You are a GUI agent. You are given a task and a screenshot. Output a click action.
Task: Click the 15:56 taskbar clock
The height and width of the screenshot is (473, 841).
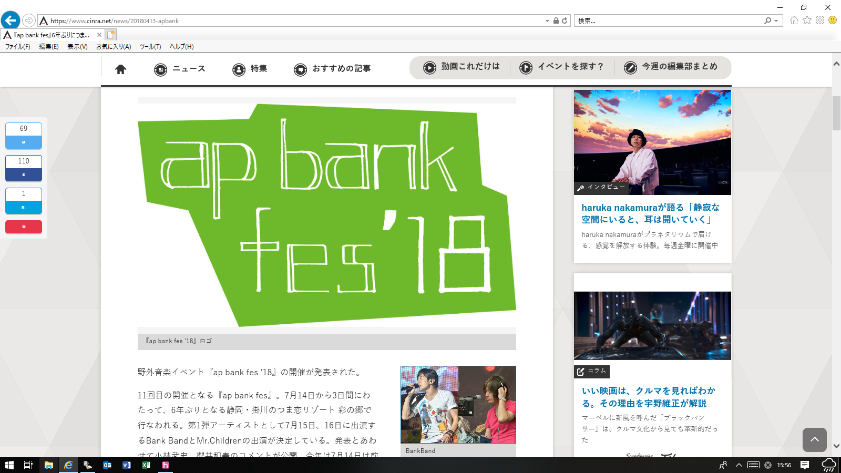click(784, 465)
